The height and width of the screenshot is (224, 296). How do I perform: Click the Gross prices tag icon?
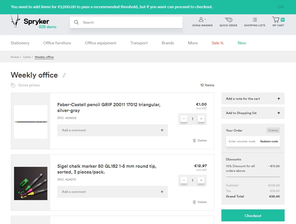tap(13, 85)
